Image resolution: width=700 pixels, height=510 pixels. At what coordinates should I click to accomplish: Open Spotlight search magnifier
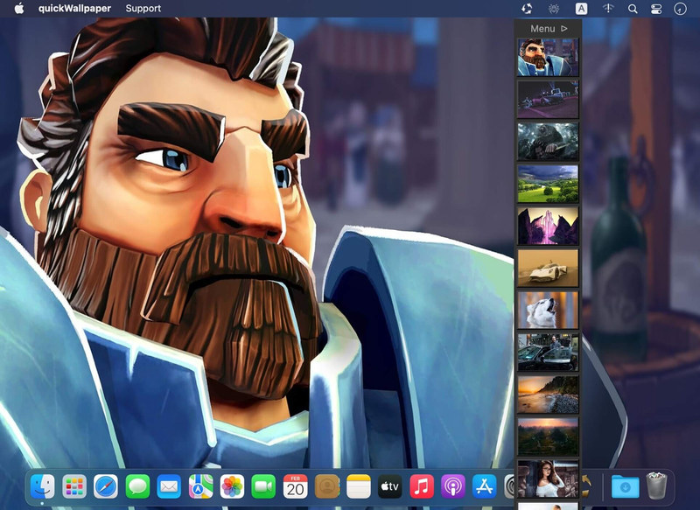(x=633, y=9)
